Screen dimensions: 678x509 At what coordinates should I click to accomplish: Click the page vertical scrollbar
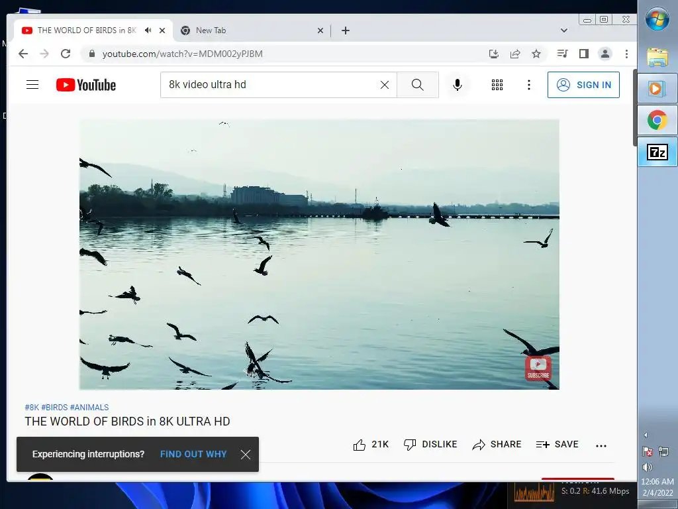coord(634,107)
